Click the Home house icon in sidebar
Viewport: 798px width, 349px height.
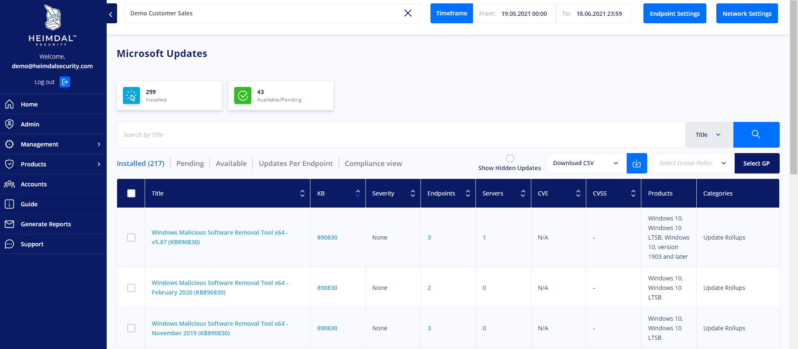click(10, 104)
